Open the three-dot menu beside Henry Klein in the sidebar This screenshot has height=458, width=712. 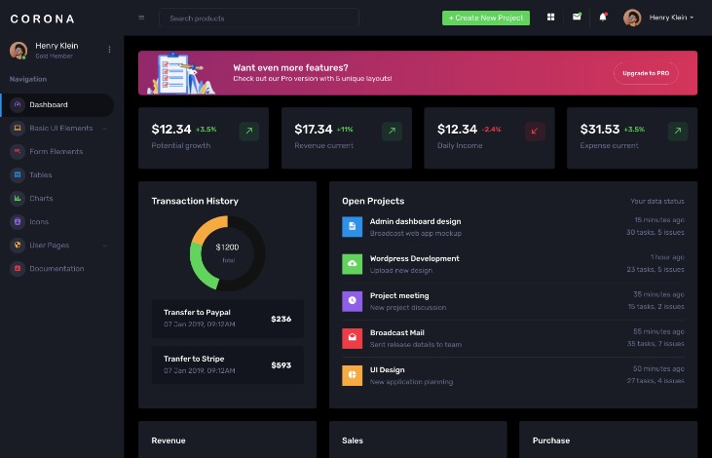[x=109, y=49]
